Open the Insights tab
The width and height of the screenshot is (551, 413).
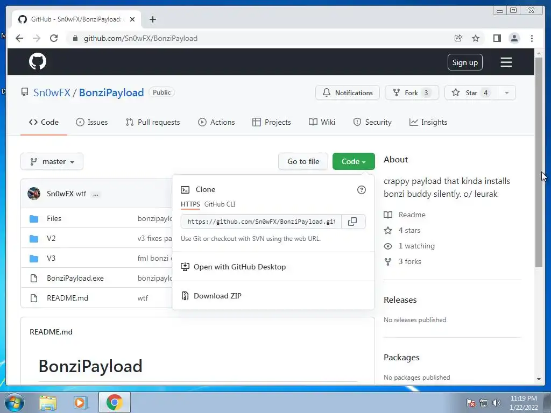pos(428,122)
